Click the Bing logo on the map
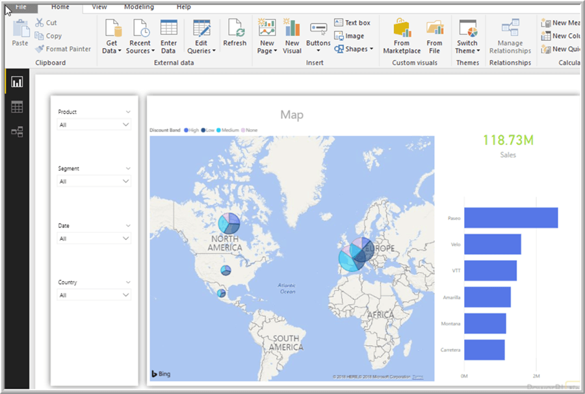Viewport: 585px width, 394px height. click(x=161, y=373)
